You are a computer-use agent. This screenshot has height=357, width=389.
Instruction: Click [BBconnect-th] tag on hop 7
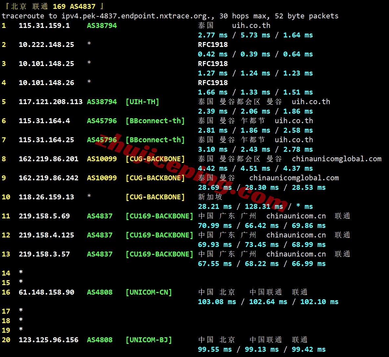155,140
